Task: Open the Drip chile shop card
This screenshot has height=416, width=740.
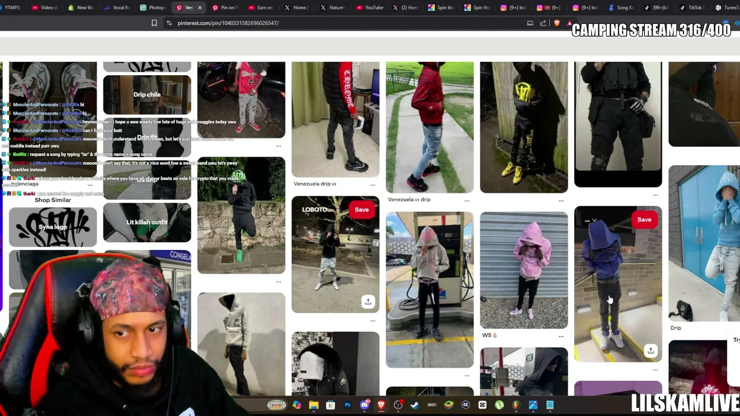Action: (x=147, y=95)
